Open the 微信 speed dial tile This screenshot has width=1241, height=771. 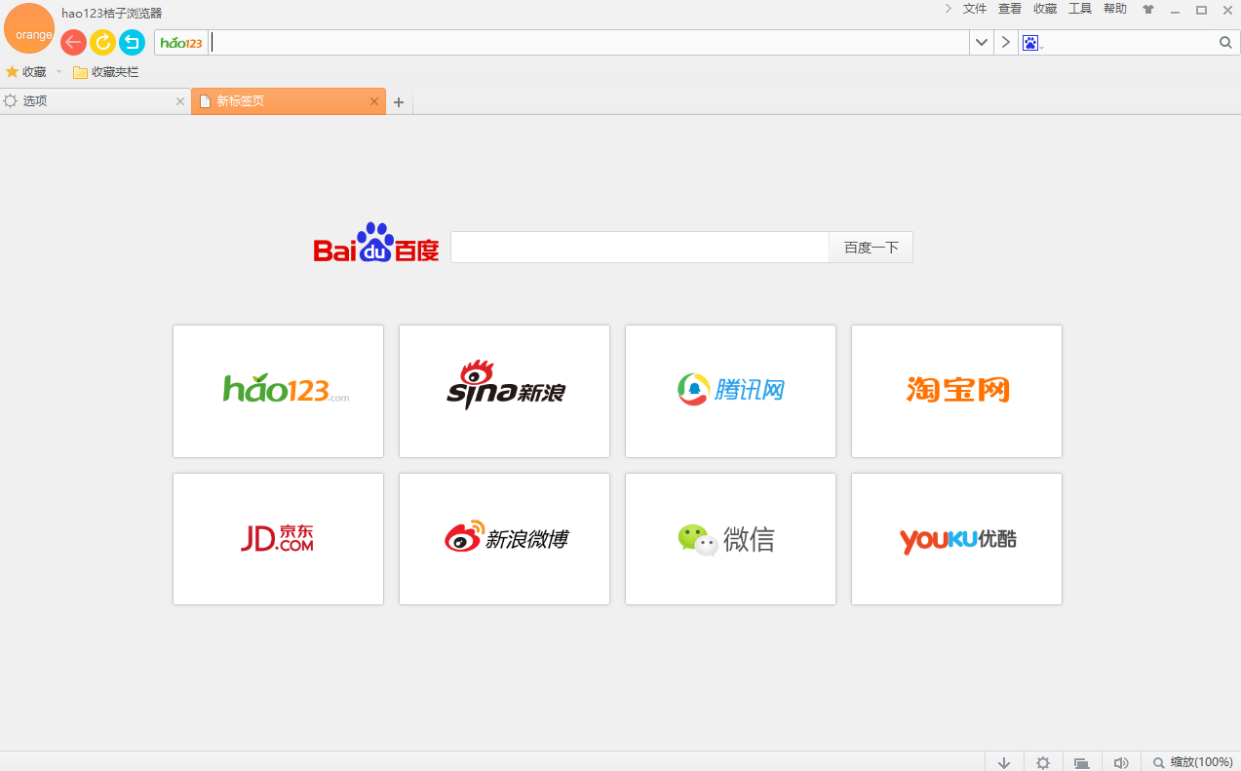click(730, 539)
